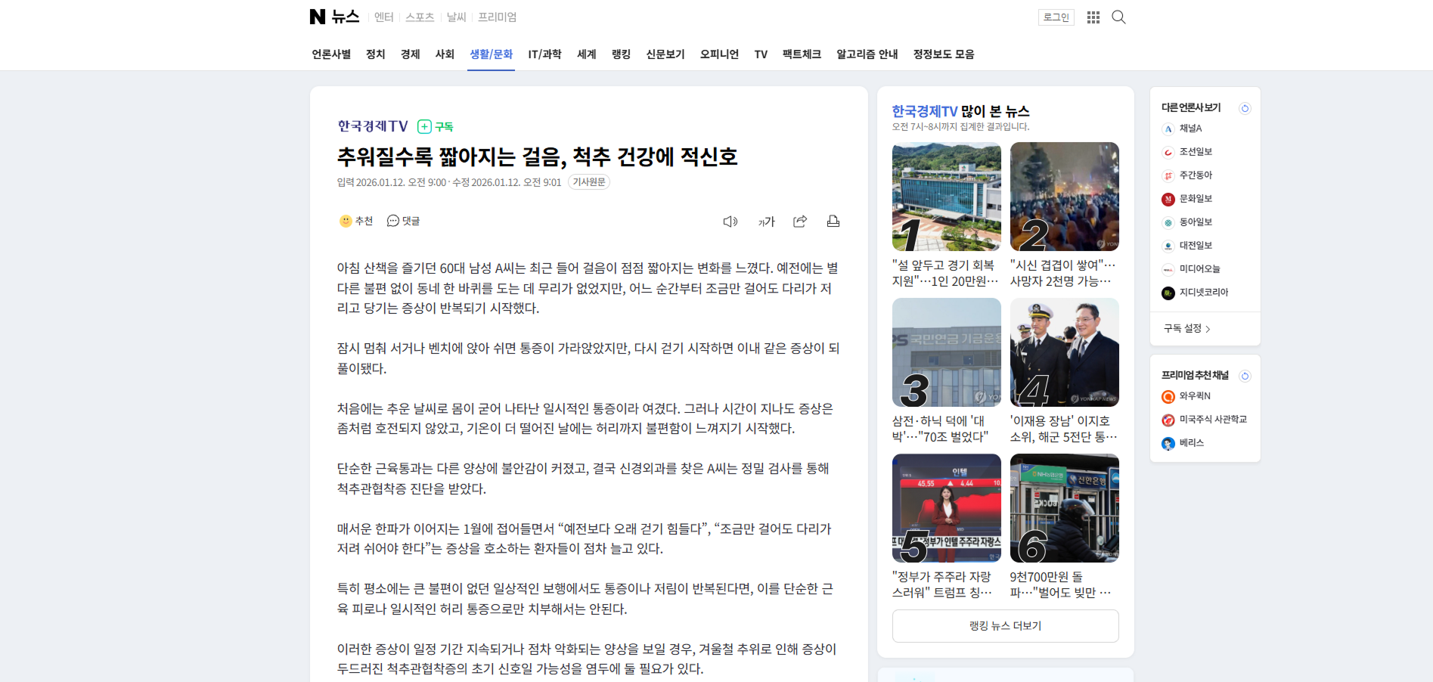The height and width of the screenshot is (682, 1433).
Task: Open the rank 4 news thumbnail
Action: click(1064, 352)
